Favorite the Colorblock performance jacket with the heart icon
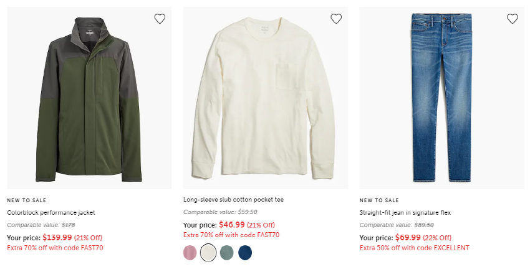This screenshot has height=269, width=530. click(160, 19)
